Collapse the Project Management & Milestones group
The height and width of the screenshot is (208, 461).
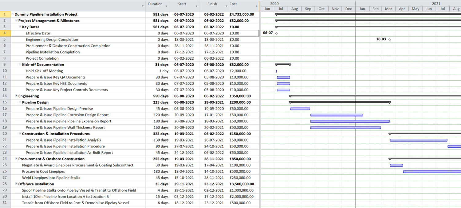click(16, 21)
